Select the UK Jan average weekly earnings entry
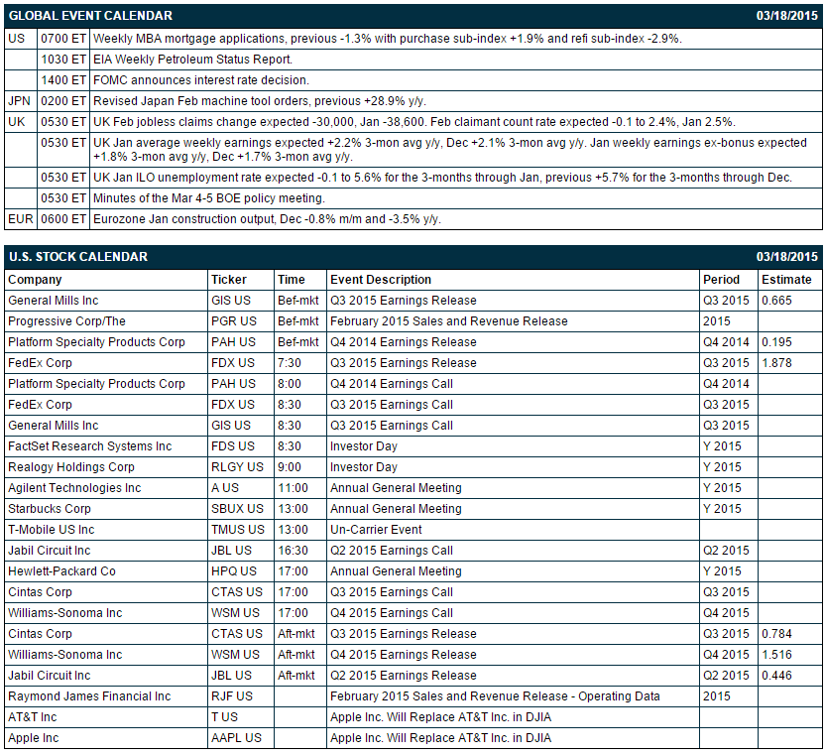The image size is (825, 756). pyautogui.click(x=450, y=150)
